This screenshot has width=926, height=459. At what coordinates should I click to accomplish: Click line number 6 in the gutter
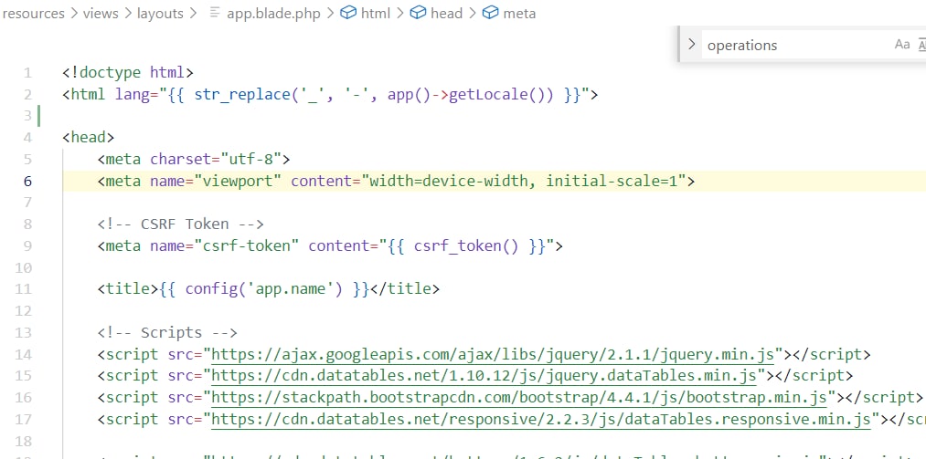27,181
